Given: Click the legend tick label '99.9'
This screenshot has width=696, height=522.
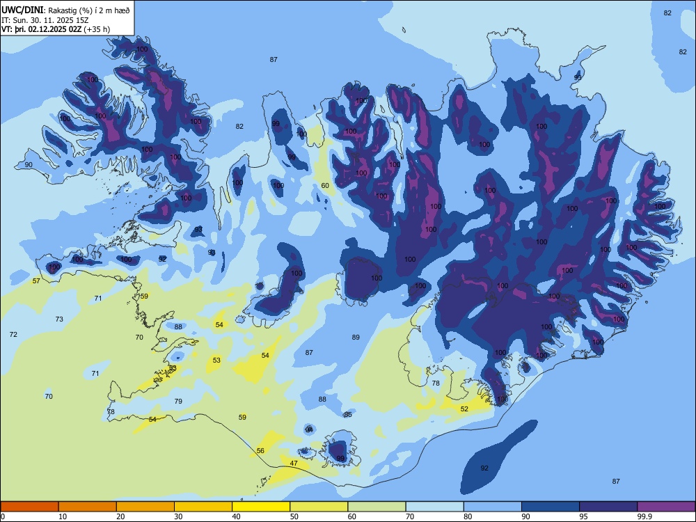Looking at the screenshot, I should (x=644, y=516).
